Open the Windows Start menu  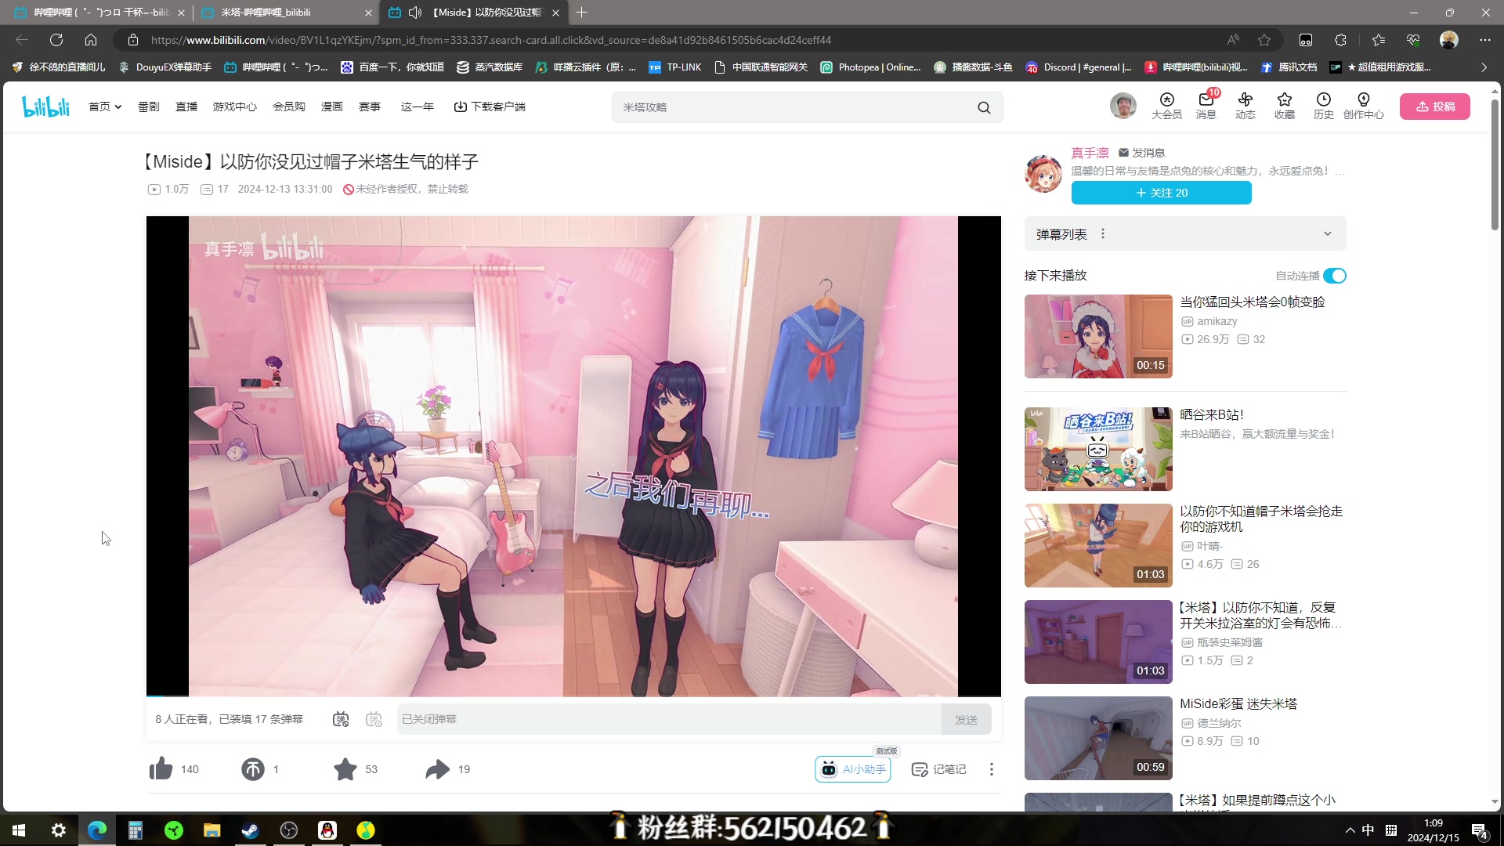(x=19, y=830)
